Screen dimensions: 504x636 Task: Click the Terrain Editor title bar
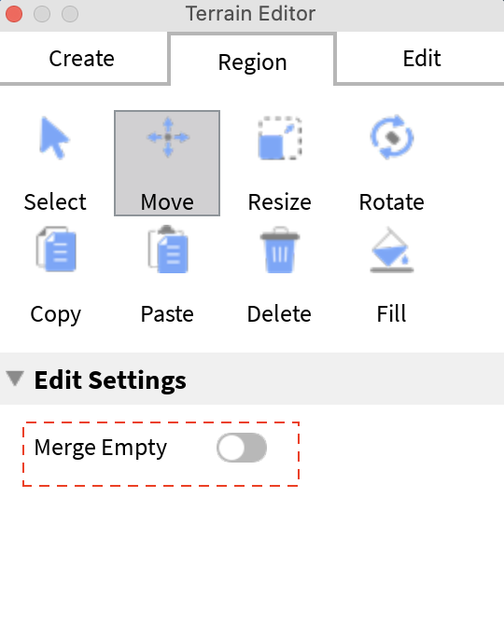coord(250,14)
